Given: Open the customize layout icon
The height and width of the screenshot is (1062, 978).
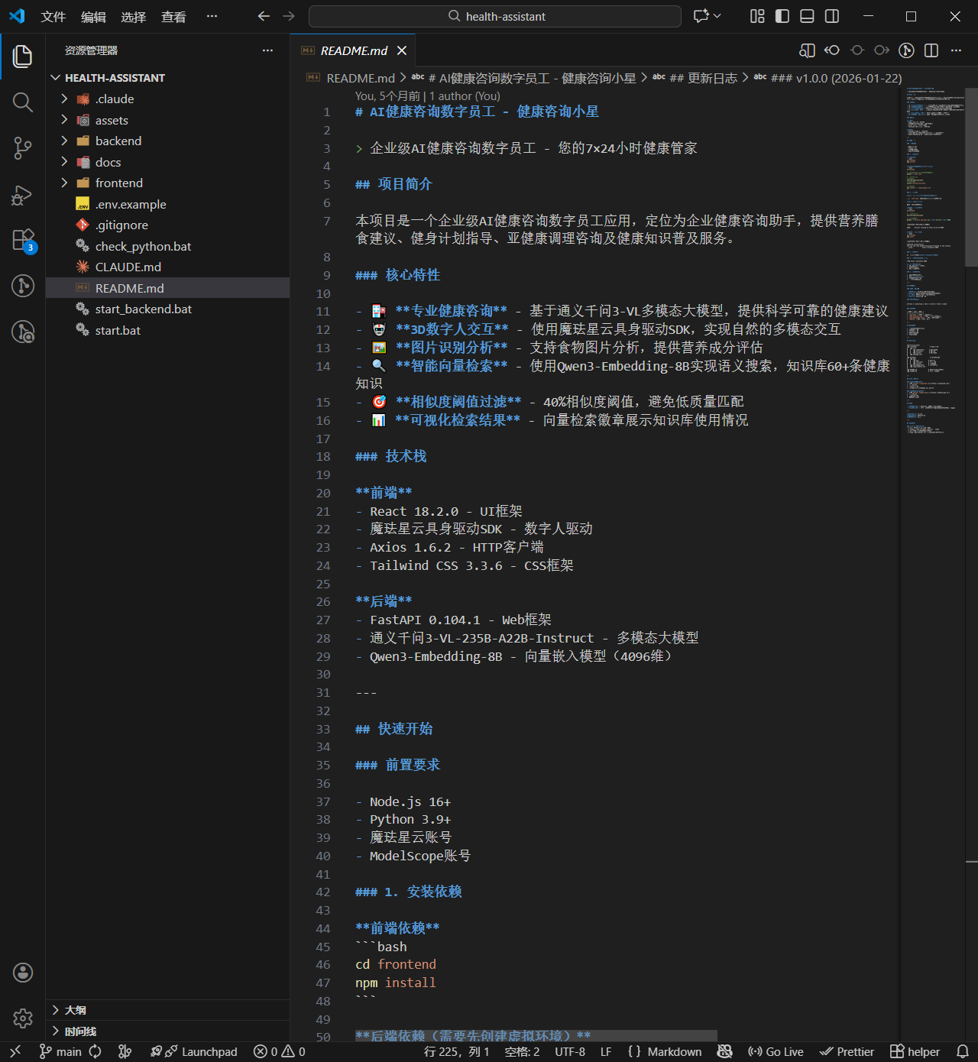Looking at the screenshot, I should pos(757,16).
